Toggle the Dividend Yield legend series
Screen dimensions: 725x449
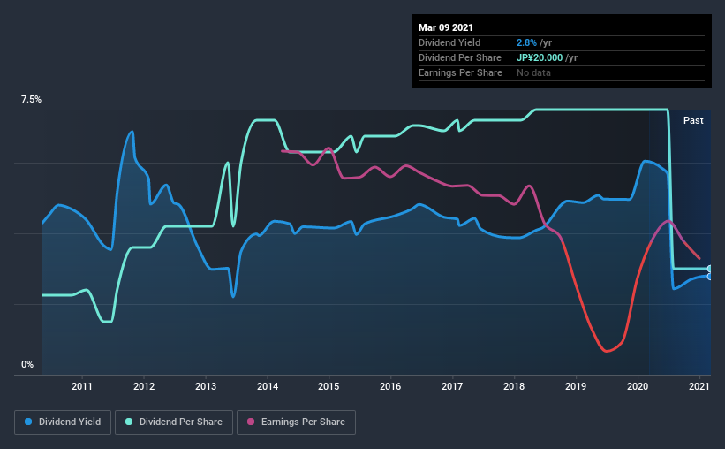pyautogui.click(x=62, y=422)
